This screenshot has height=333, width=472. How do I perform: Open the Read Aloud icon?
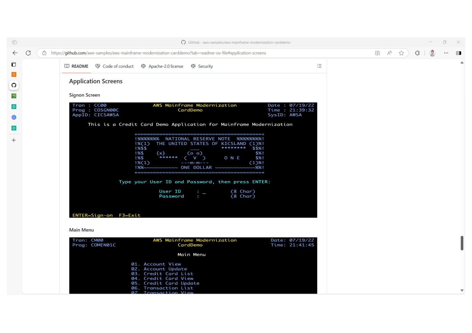(x=389, y=53)
